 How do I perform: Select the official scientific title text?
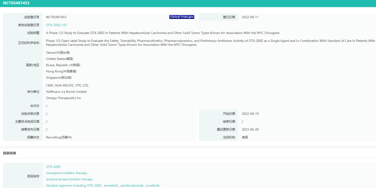[211, 43]
